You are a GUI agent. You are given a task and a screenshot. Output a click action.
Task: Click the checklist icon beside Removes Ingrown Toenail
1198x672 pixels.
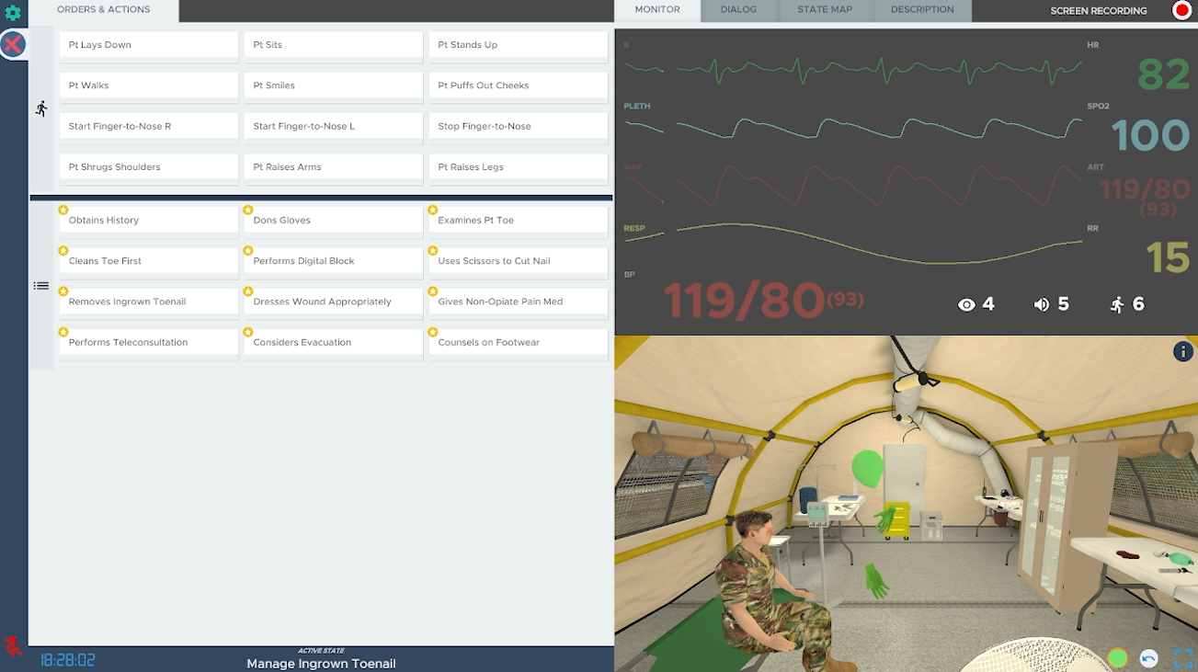pyautogui.click(x=41, y=286)
